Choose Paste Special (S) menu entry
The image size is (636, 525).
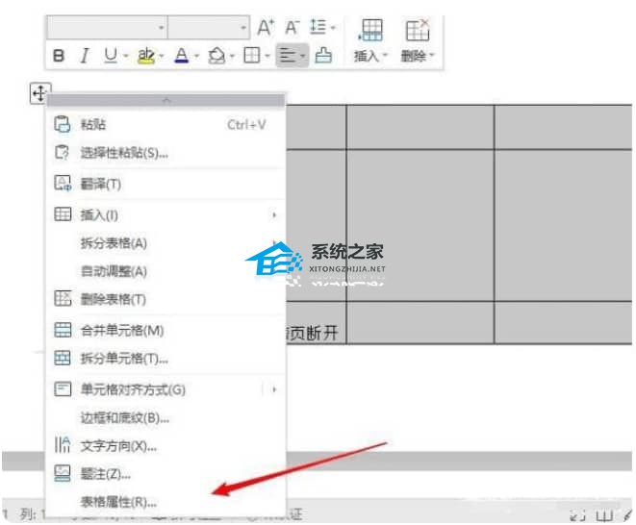click(166, 153)
